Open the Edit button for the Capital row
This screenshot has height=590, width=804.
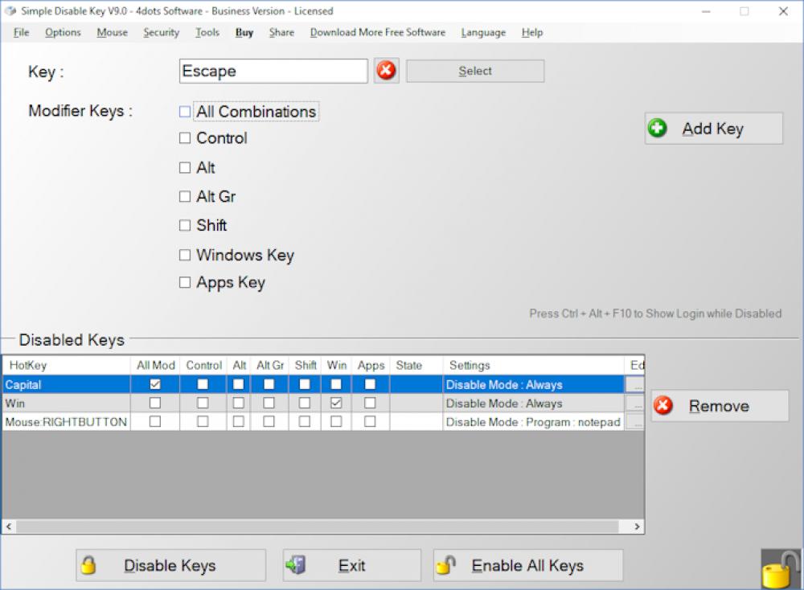point(636,384)
